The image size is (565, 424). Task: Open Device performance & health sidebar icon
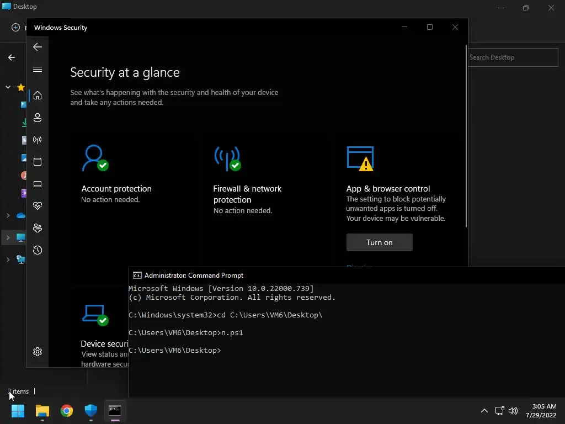pos(38,206)
